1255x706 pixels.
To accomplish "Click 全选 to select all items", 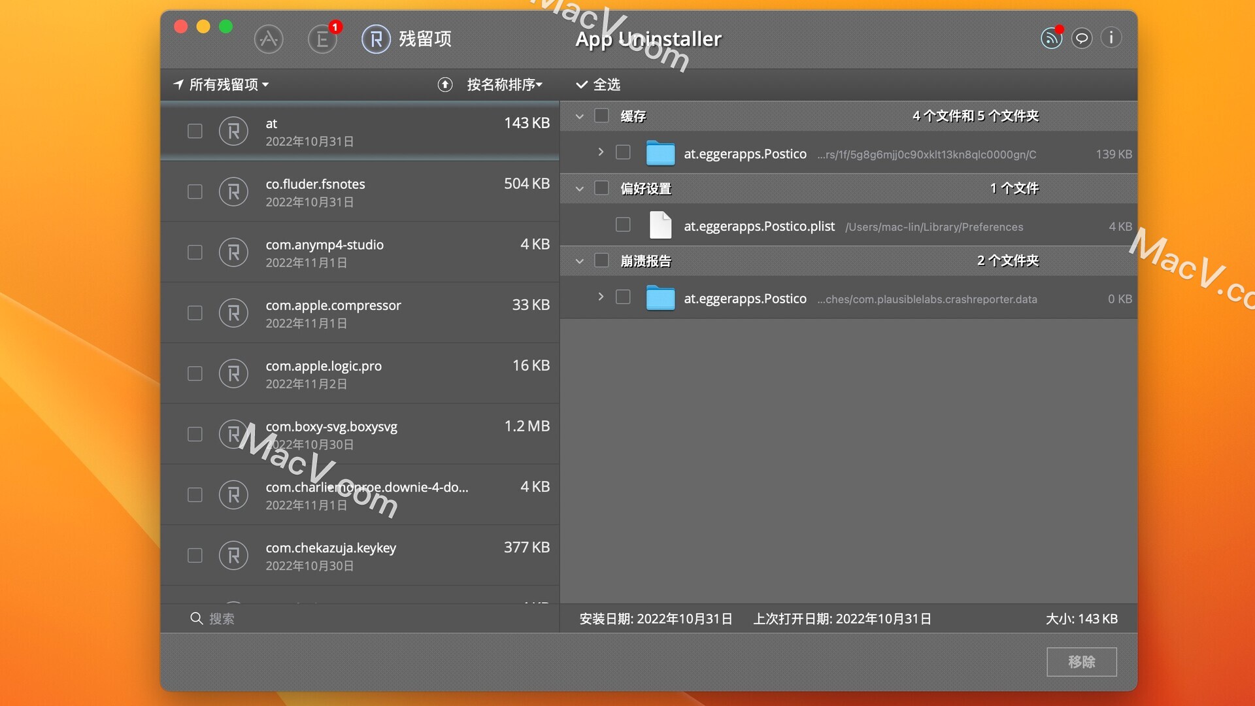I will tap(598, 84).
